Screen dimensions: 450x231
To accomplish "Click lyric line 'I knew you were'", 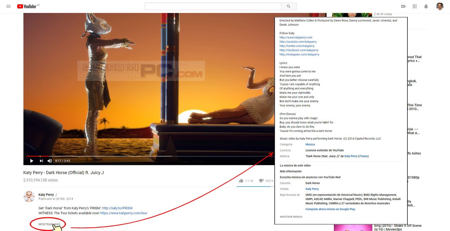I will point(290,67).
